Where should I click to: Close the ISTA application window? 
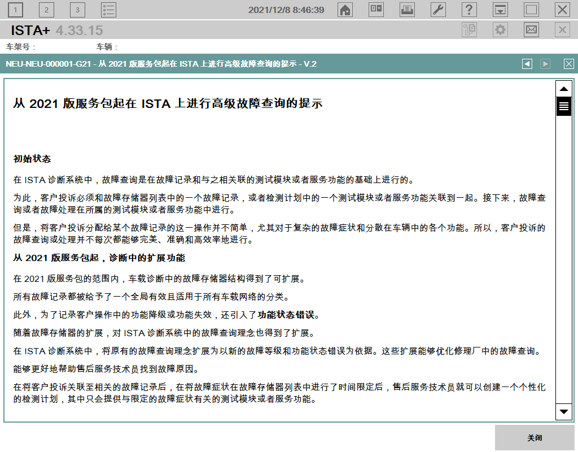562,10
